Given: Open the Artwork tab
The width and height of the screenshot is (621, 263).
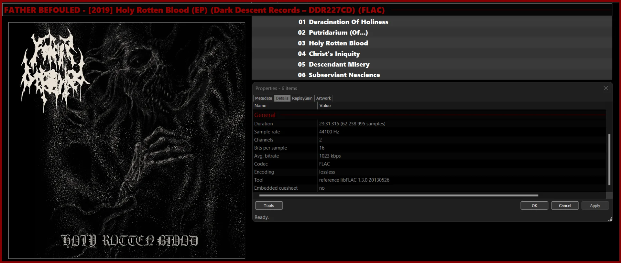Looking at the screenshot, I should click(x=323, y=98).
